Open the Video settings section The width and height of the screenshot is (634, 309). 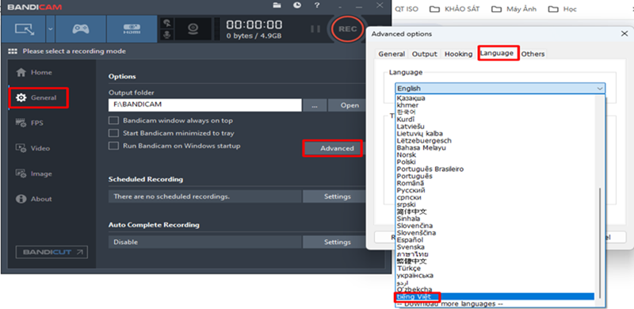[32, 148]
